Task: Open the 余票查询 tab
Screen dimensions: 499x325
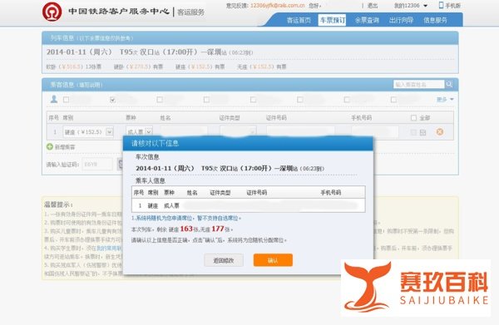Action: [x=367, y=20]
